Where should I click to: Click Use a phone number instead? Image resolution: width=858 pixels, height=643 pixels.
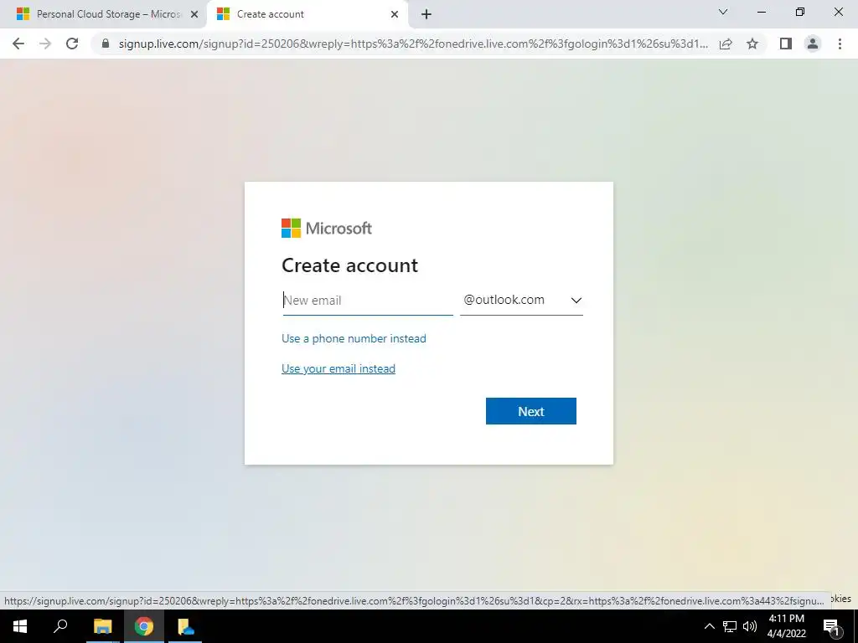[x=354, y=338]
